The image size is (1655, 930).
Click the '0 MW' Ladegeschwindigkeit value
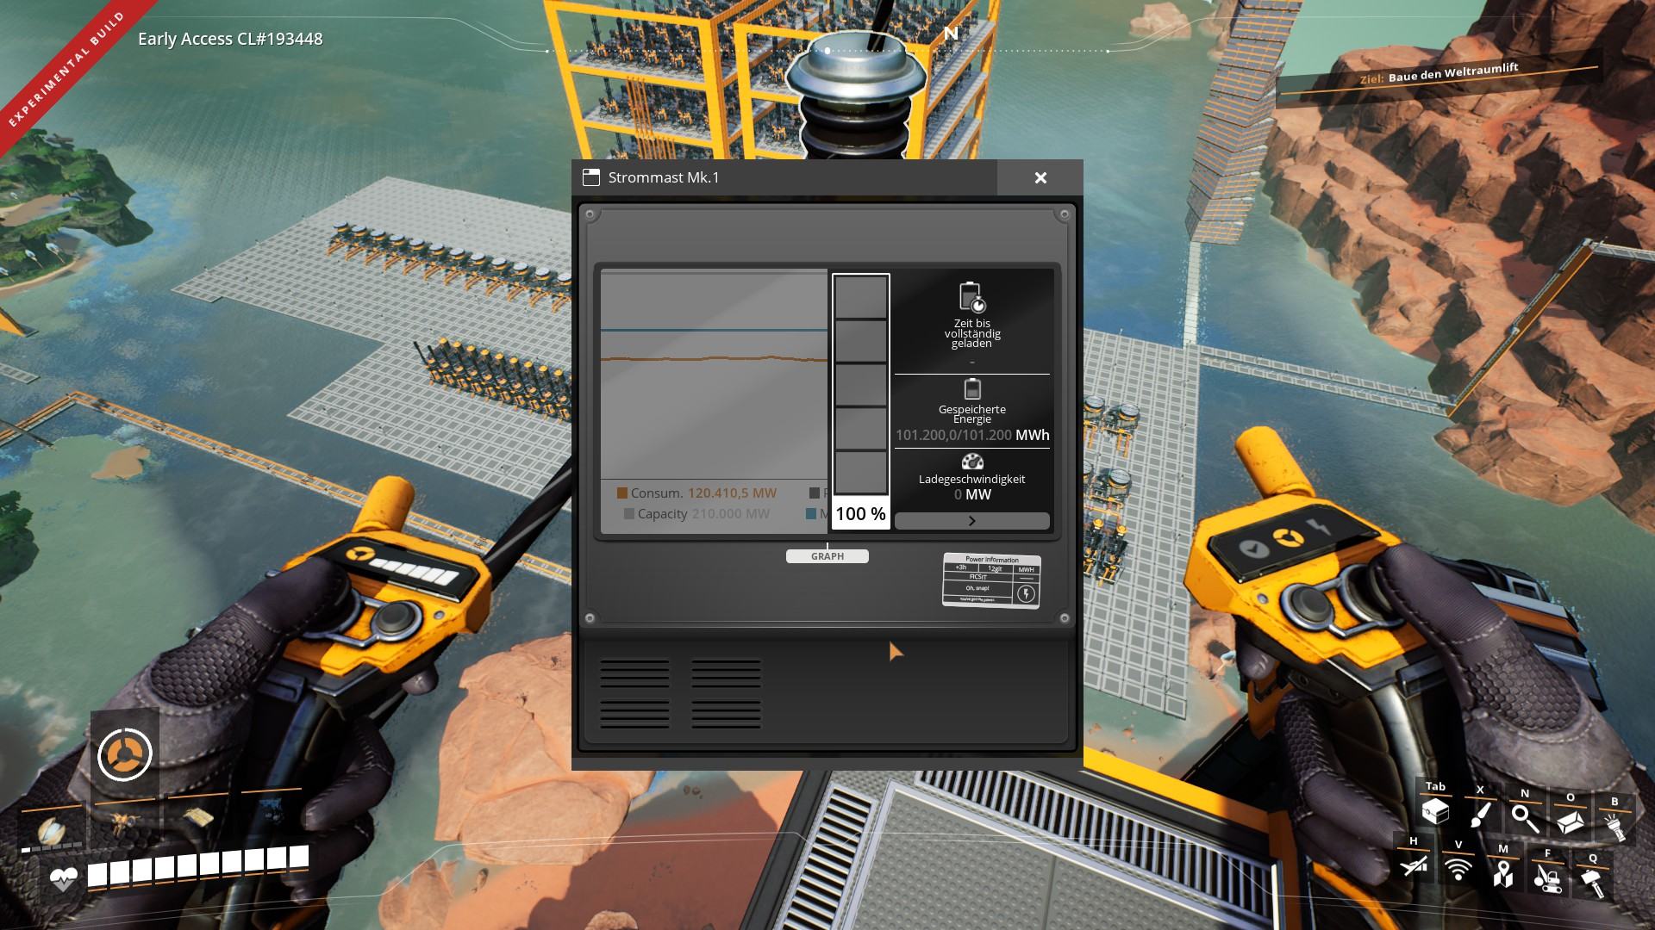[972, 494]
